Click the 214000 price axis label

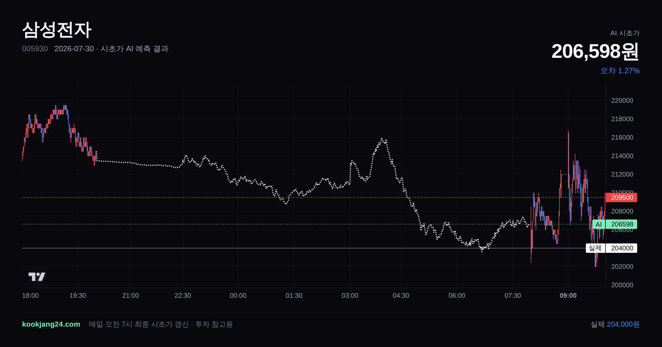[x=622, y=156]
